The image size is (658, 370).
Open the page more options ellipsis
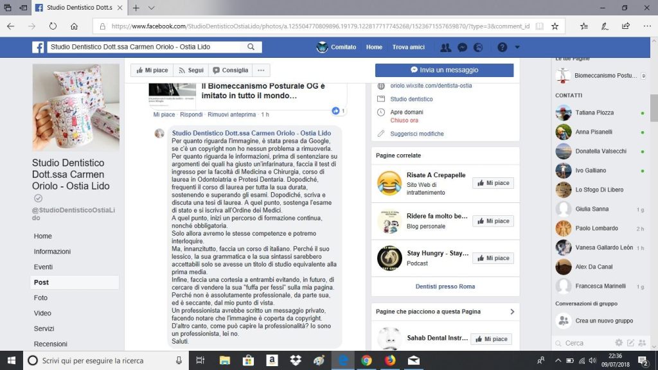261,70
